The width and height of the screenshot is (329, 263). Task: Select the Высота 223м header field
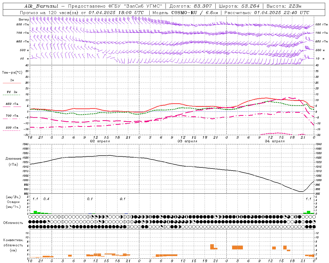tap(284, 6)
